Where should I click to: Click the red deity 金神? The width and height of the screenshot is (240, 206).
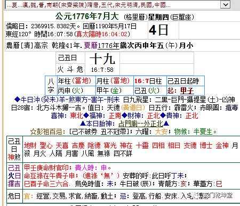pyautogui.click(x=222, y=146)
